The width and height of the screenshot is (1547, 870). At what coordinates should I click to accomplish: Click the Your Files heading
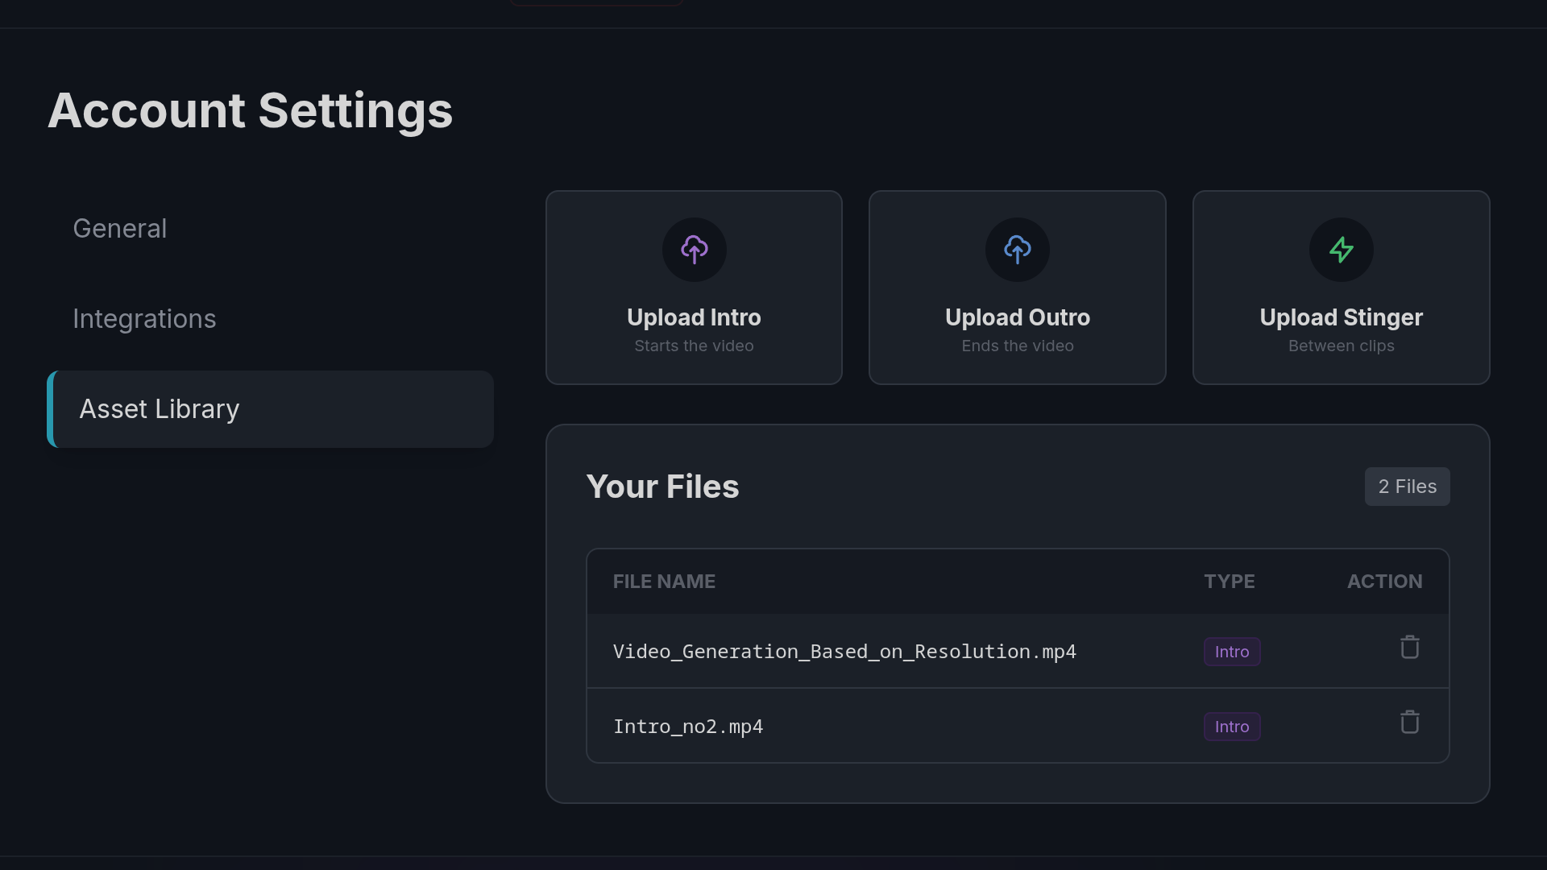[662, 487]
